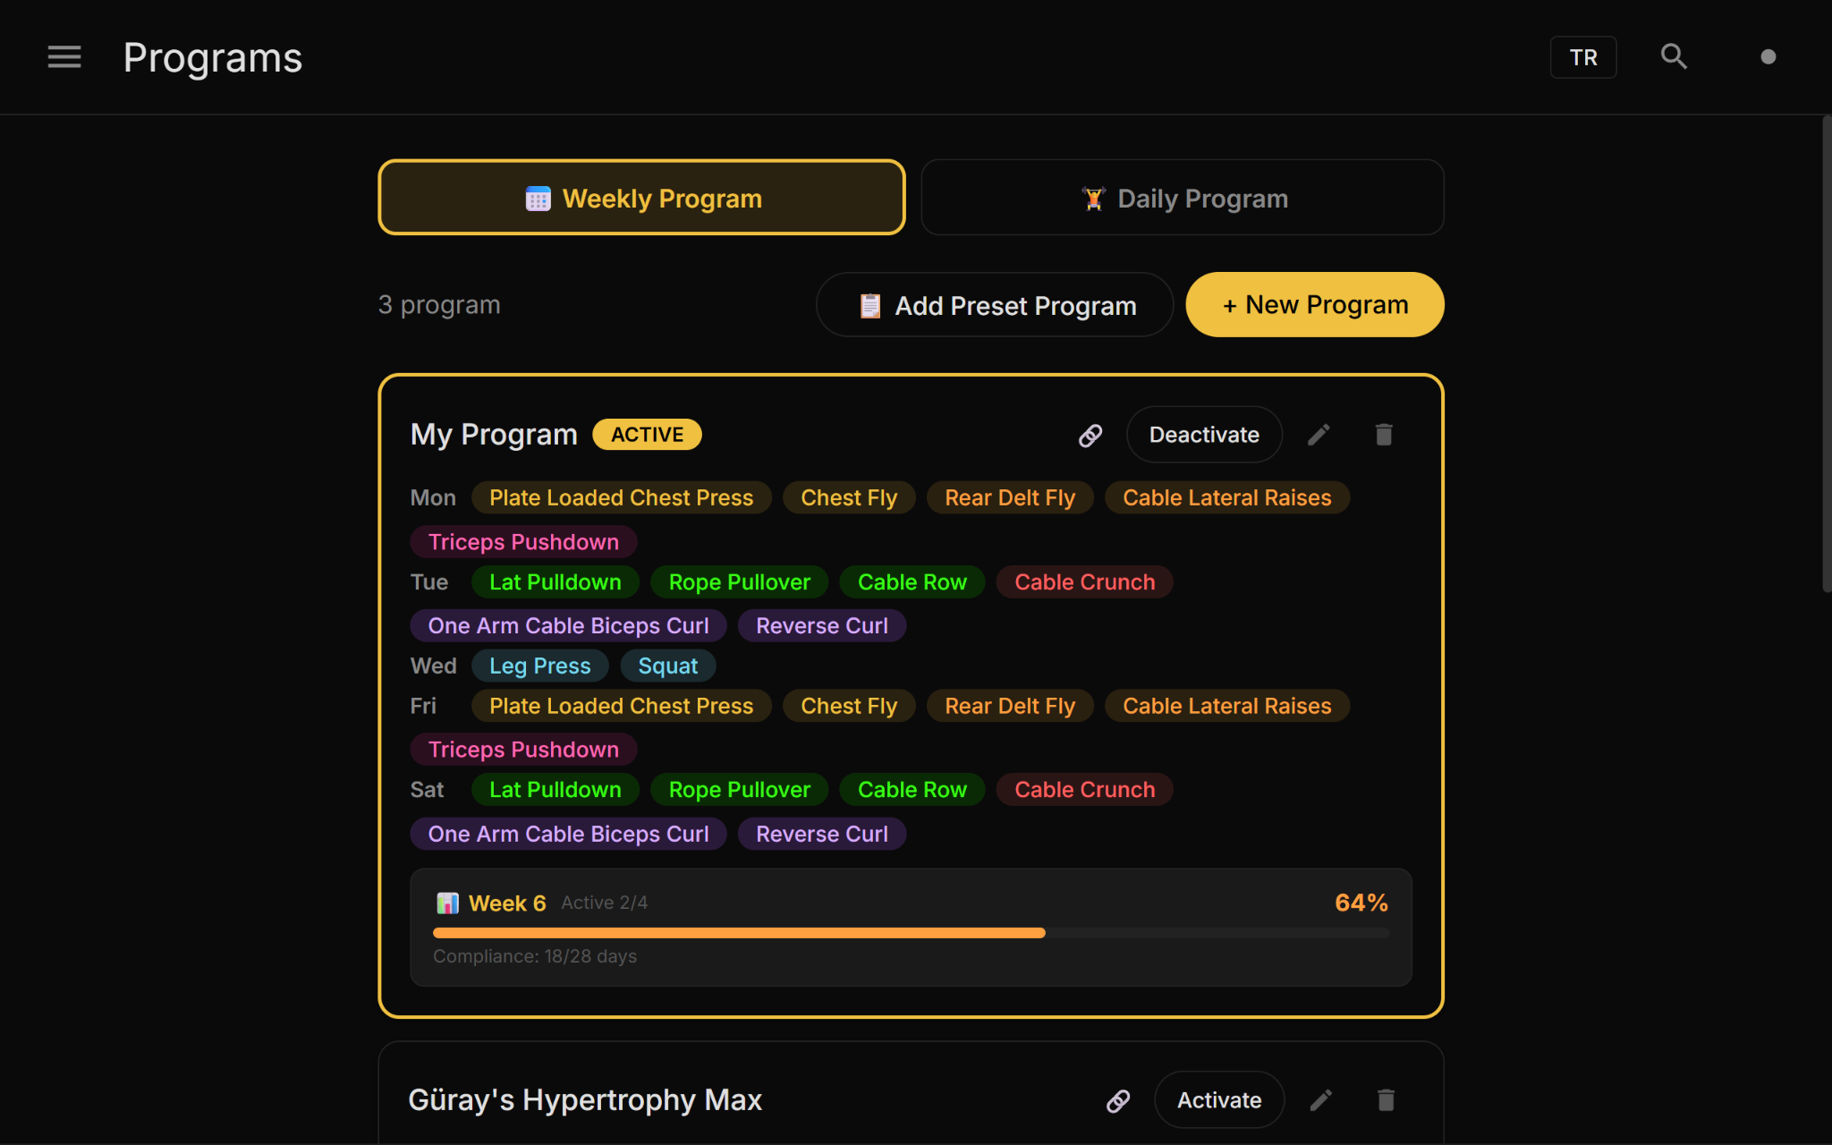The image size is (1832, 1145).
Task: Click Wednesday's Squat chip
Action: click(x=667, y=666)
